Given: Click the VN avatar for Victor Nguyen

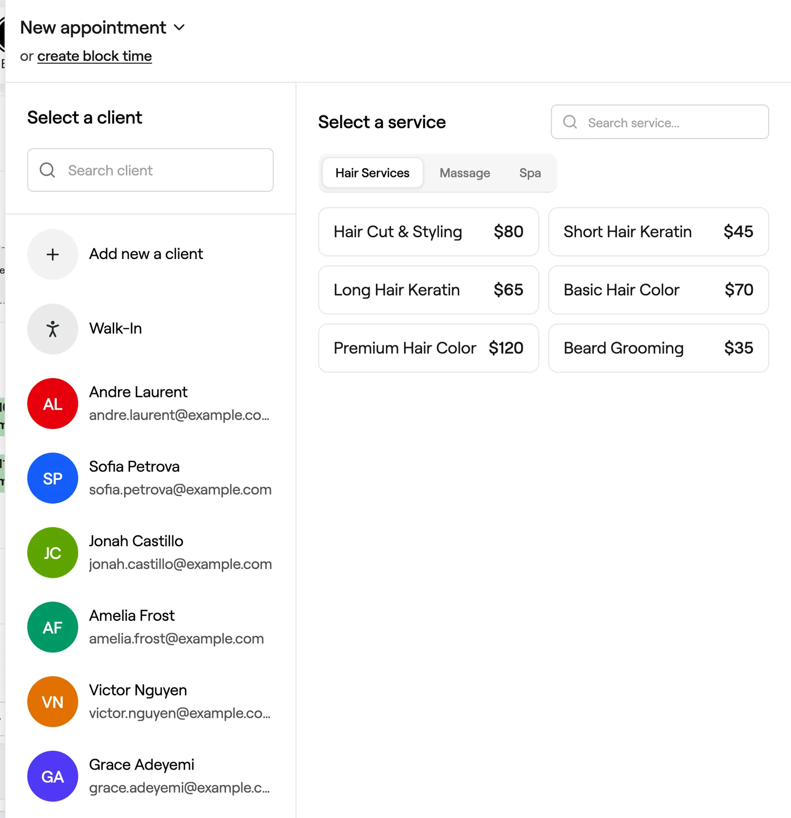Looking at the screenshot, I should pyautogui.click(x=52, y=702).
